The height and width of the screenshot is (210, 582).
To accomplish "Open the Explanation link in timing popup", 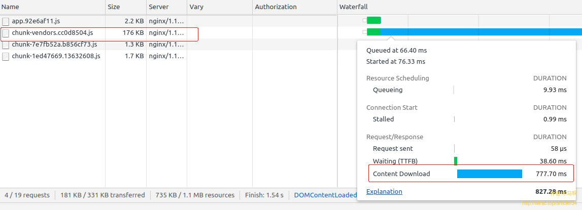I will pos(384,191).
